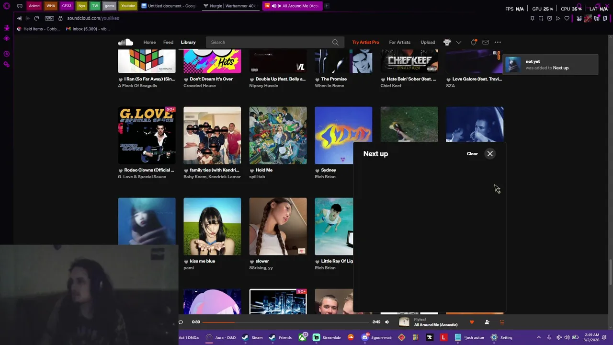Open the Library tab

point(188,42)
